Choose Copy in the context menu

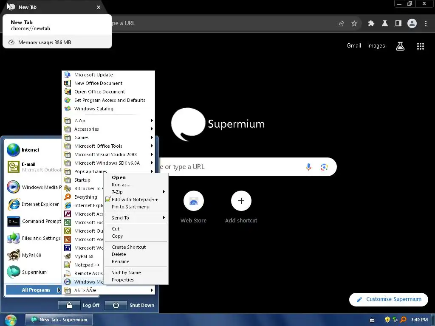(136, 236)
